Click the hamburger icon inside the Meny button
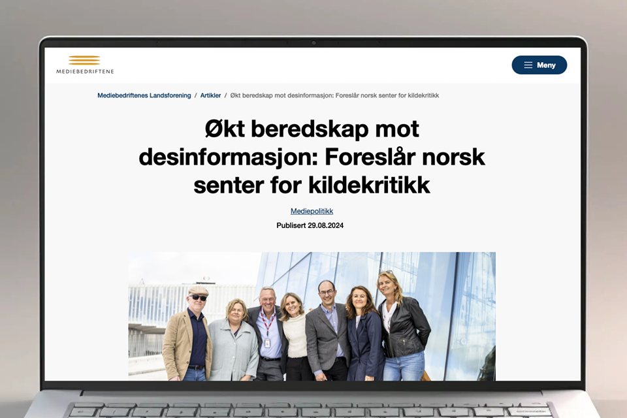 click(528, 65)
